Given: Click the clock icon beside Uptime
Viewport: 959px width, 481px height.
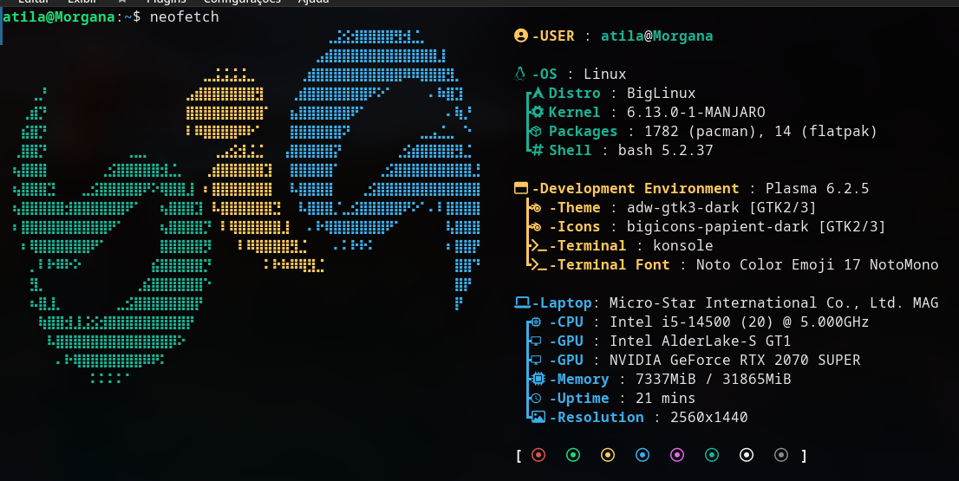Looking at the screenshot, I should [538, 398].
